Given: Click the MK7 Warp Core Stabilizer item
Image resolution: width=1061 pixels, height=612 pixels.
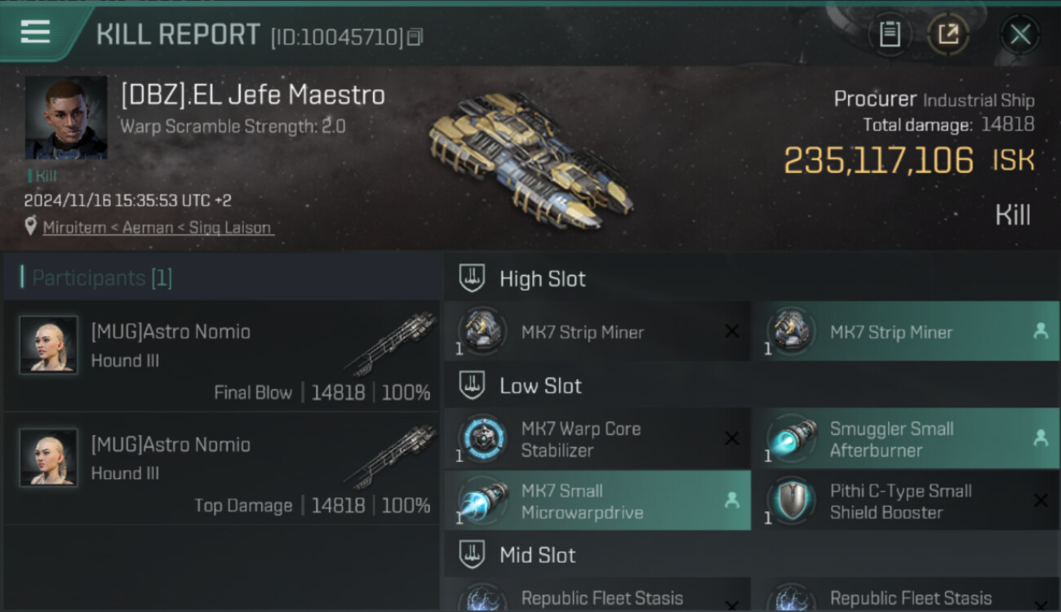Looking at the screenshot, I should tap(597, 439).
